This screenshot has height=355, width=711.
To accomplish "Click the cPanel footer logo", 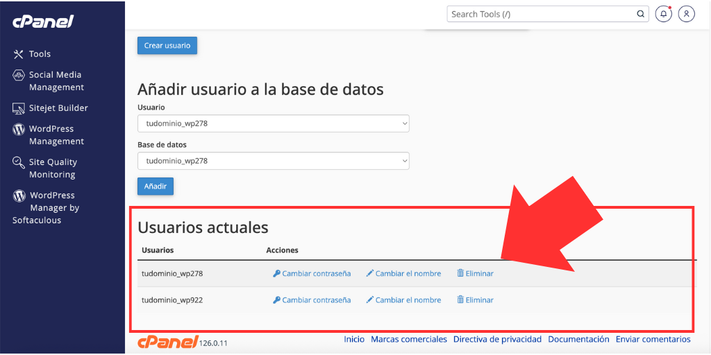I will coord(168,342).
